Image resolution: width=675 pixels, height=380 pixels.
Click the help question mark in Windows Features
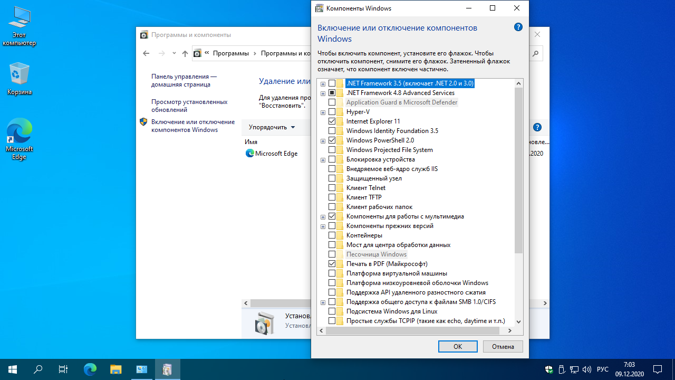(x=518, y=27)
